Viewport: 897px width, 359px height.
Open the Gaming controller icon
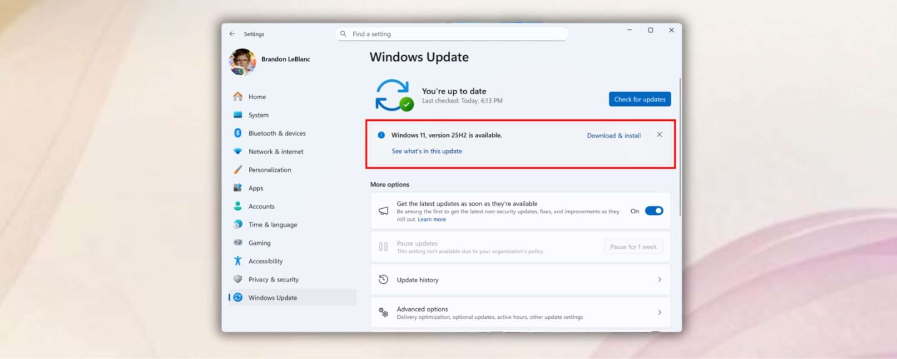click(238, 242)
